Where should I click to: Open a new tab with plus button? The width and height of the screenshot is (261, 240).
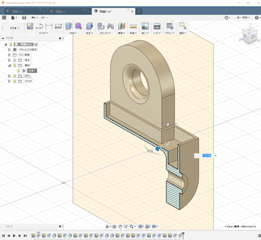click(139, 11)
